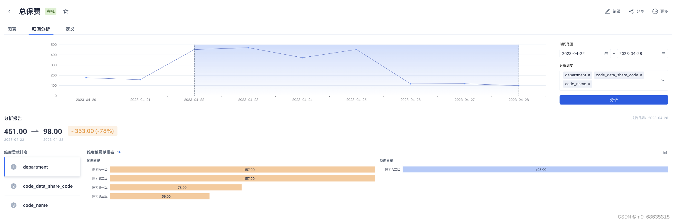
Task: Expand the 分析维度 dropdown chevron
Action: 663,80
